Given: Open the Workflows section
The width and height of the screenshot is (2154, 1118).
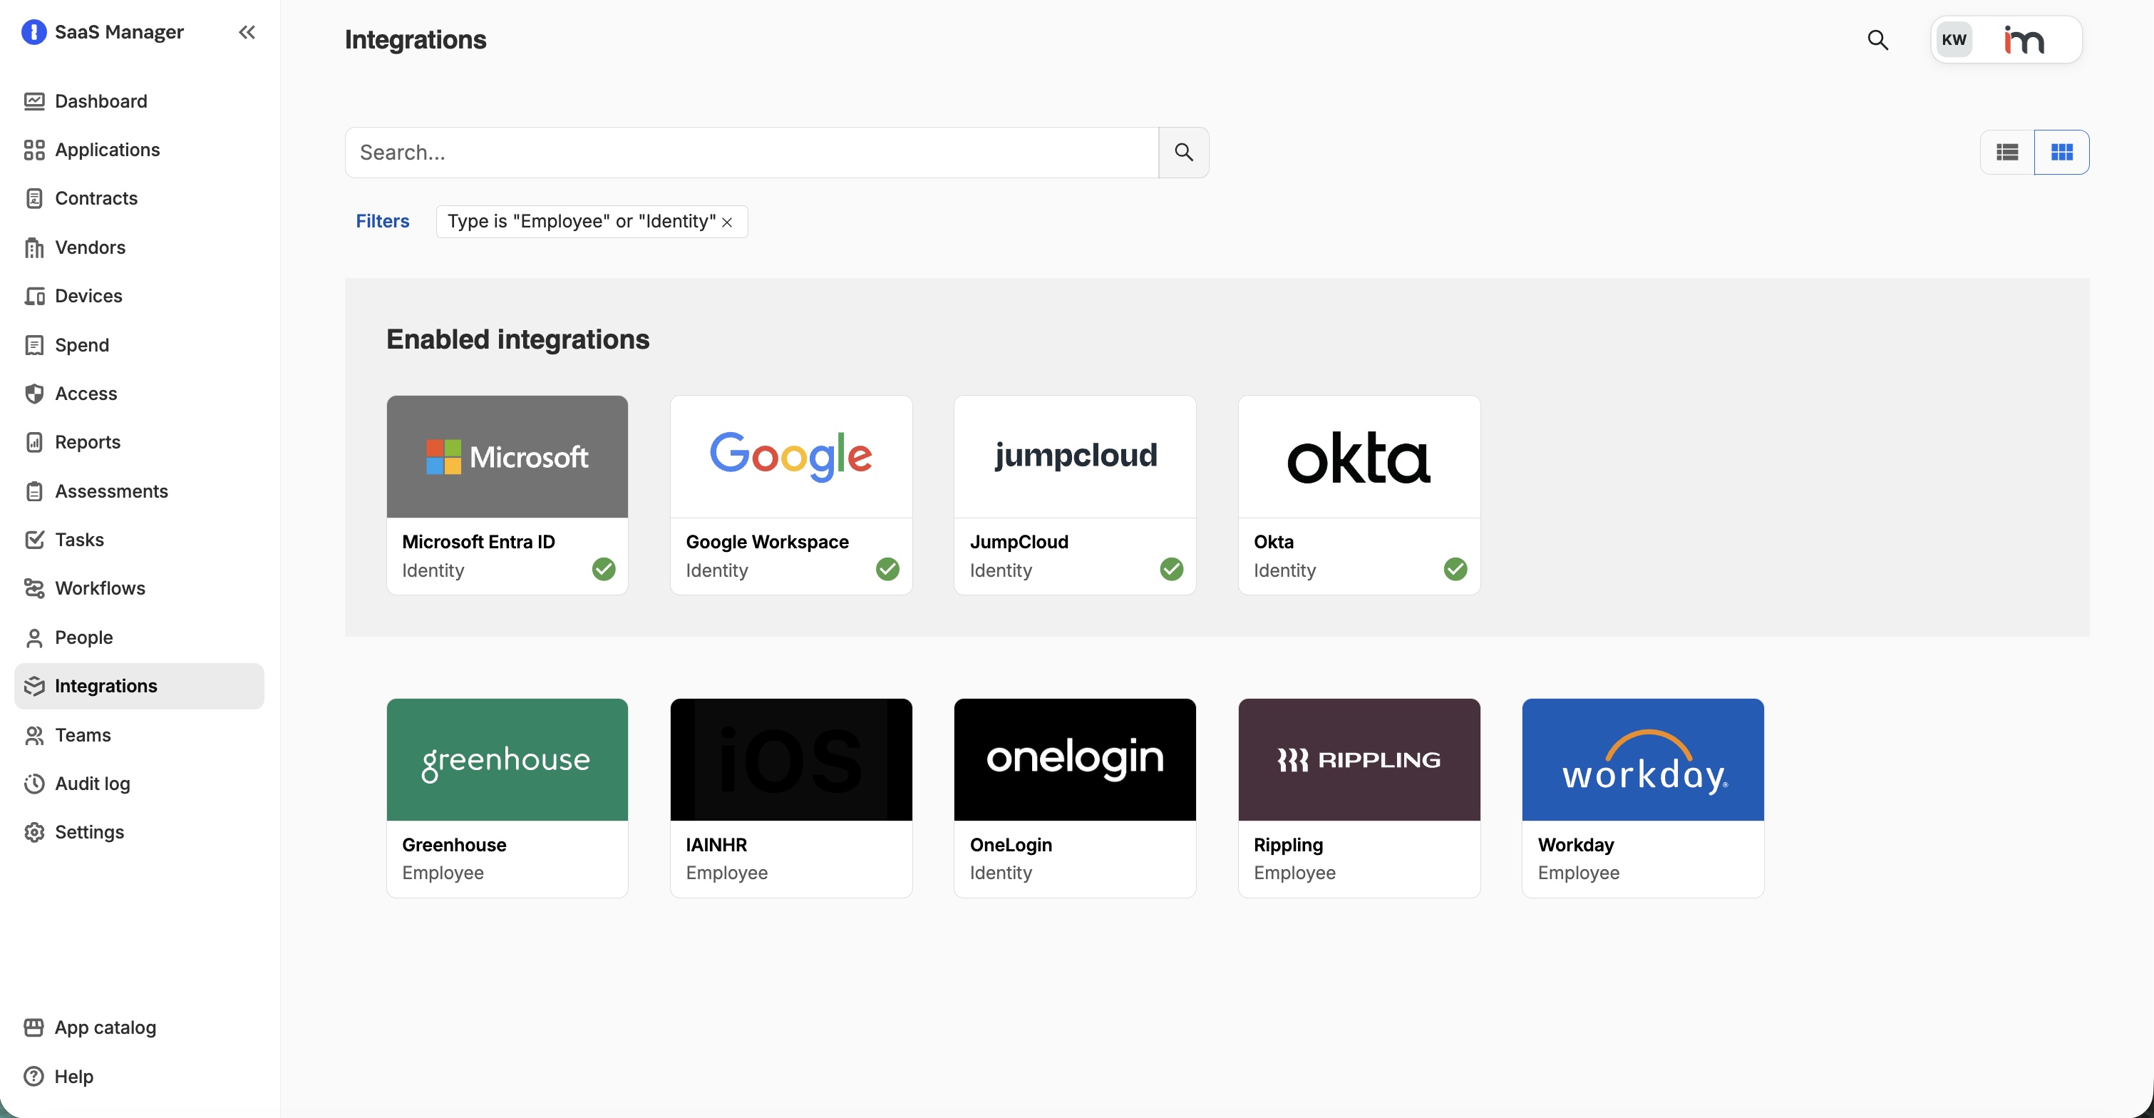Looking at the screenshot, I should (100, 588).
